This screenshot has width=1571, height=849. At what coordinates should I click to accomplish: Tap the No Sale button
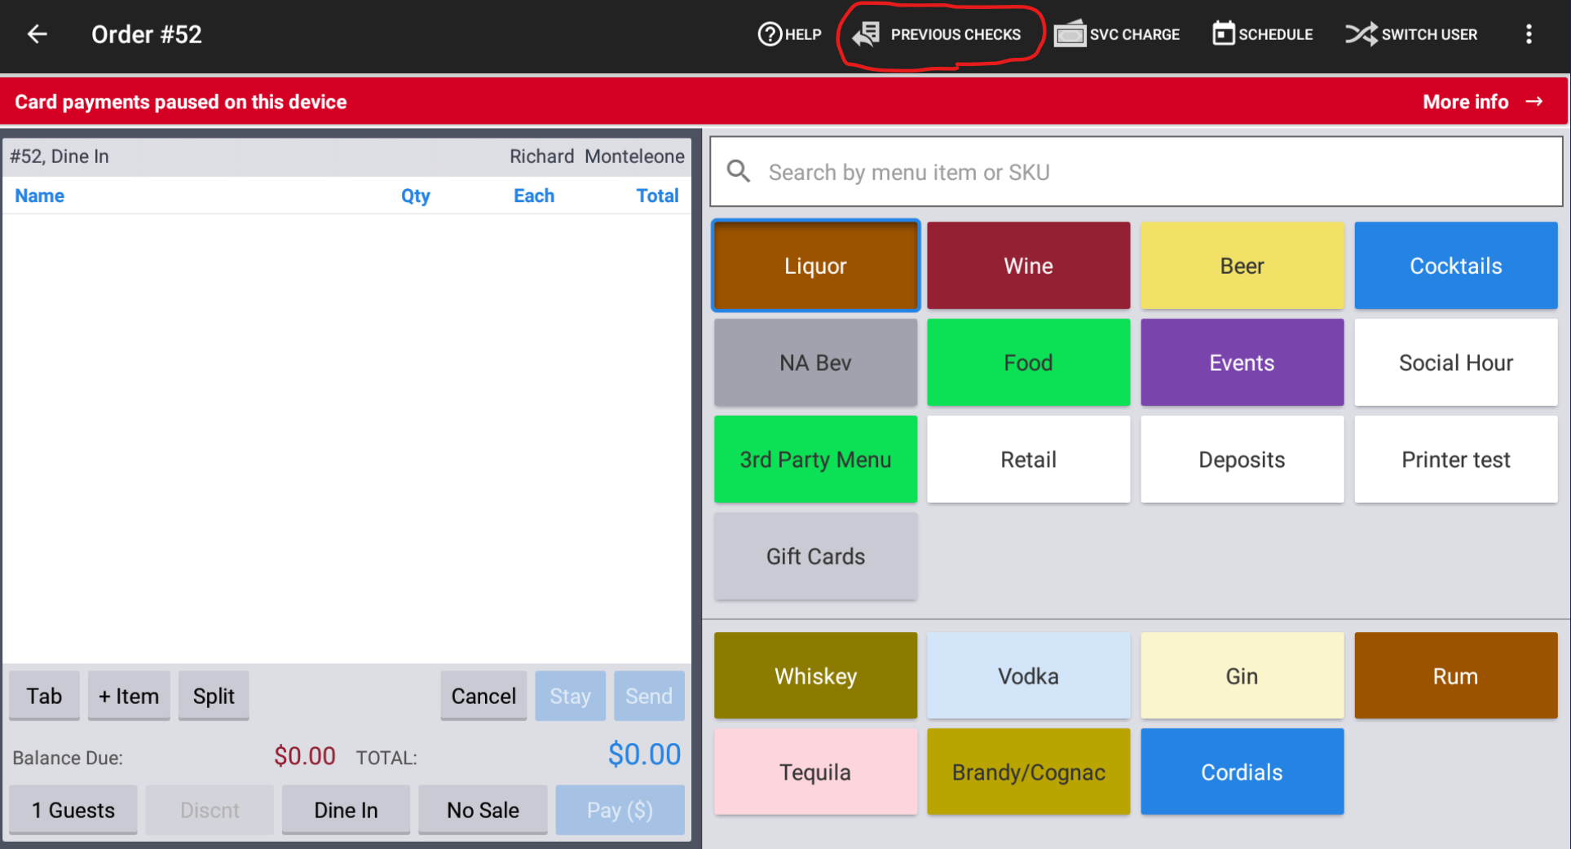tap(483, 810)
